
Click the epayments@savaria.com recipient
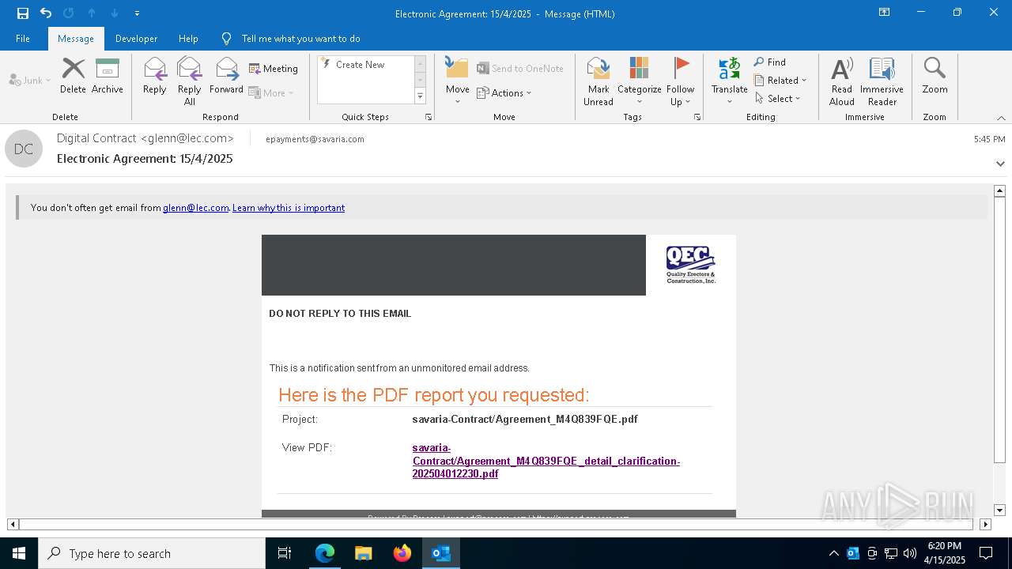[x=315, y=139]
